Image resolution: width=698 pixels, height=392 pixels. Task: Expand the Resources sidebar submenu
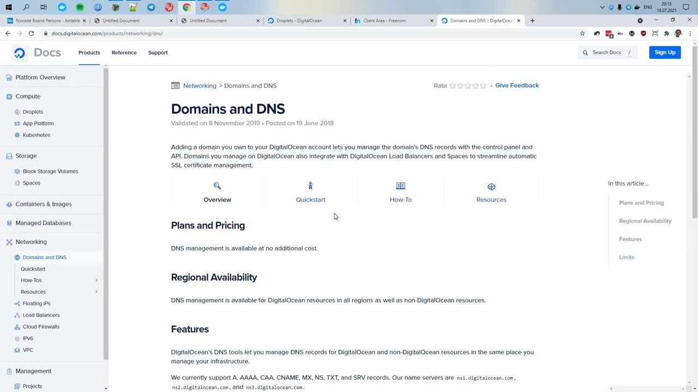pos(97,292)
